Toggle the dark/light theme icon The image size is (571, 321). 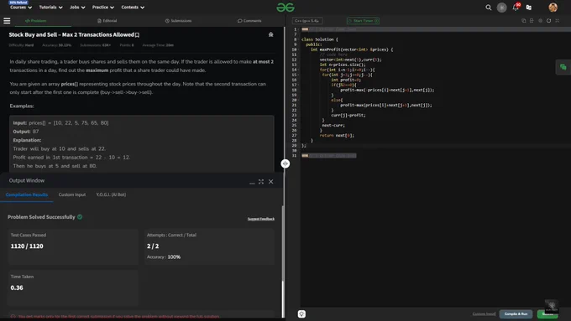[501, 8]
